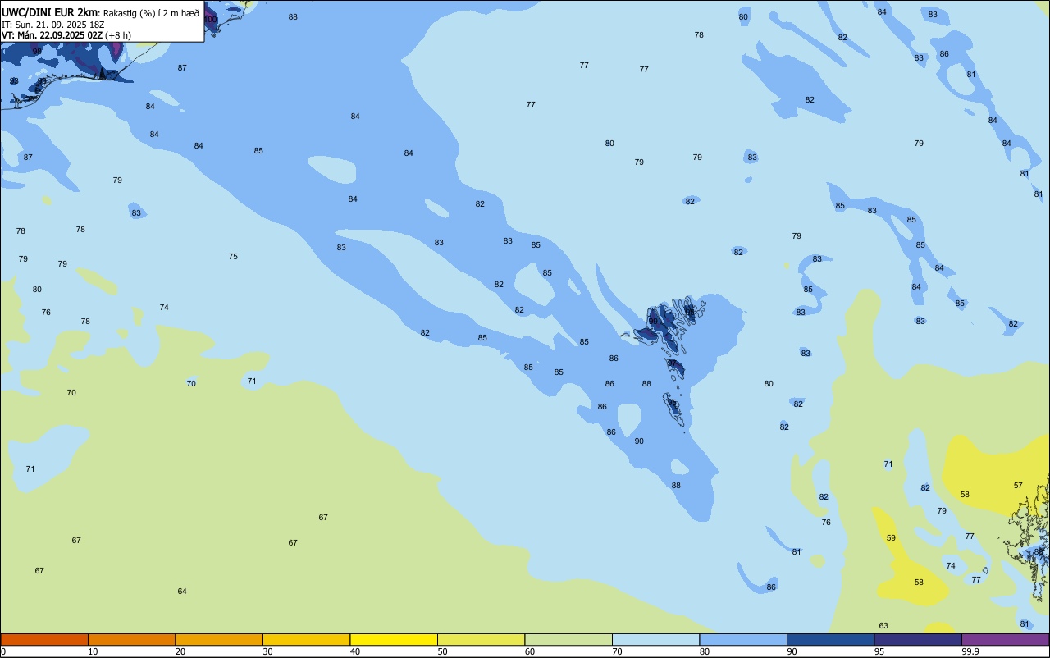The height and width of the screenshot is (658, 1050).
Task: Click the amber 30–40 legend swatch
Action: click(306, 639)
